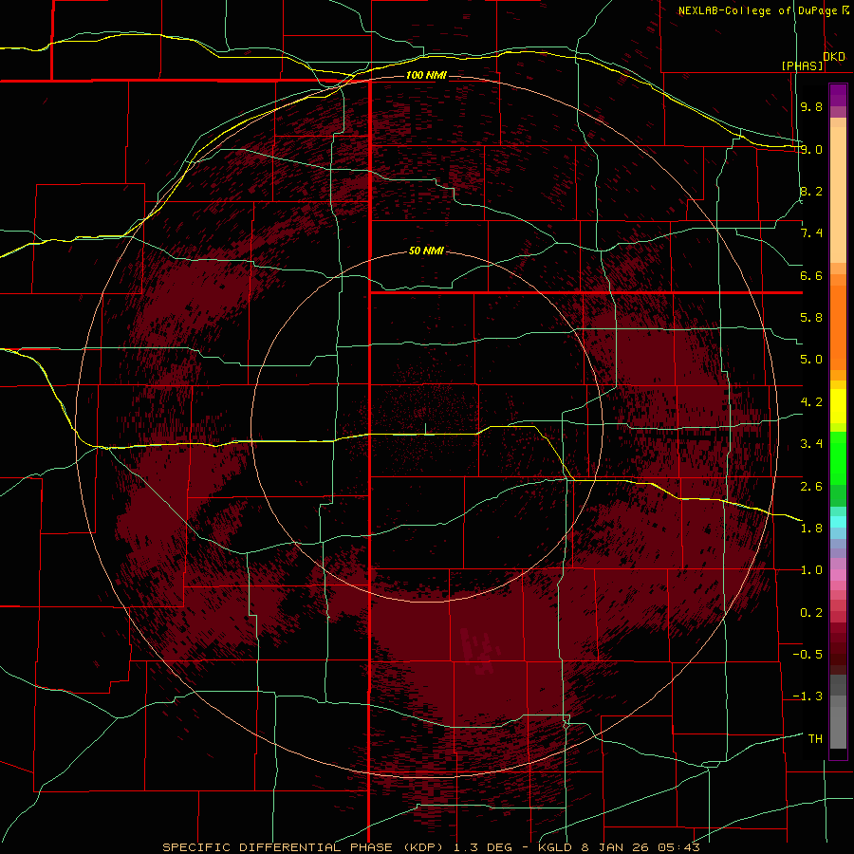Click the 5.0 scale value
This screenshot has height=854, width=854.
coord(811,360)
